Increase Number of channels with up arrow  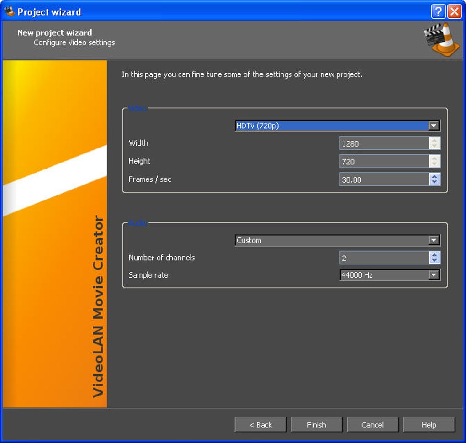tap(434, 255)
